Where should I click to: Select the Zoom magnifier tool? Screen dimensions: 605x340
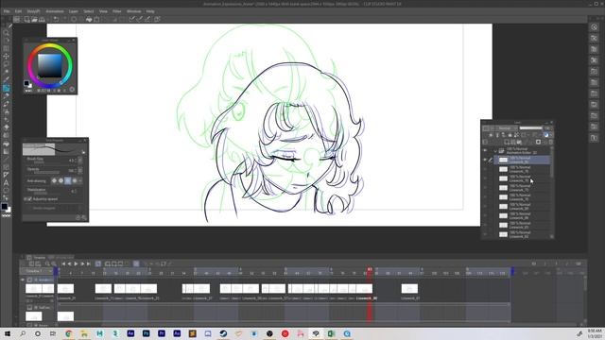click(x=6, y=33)
